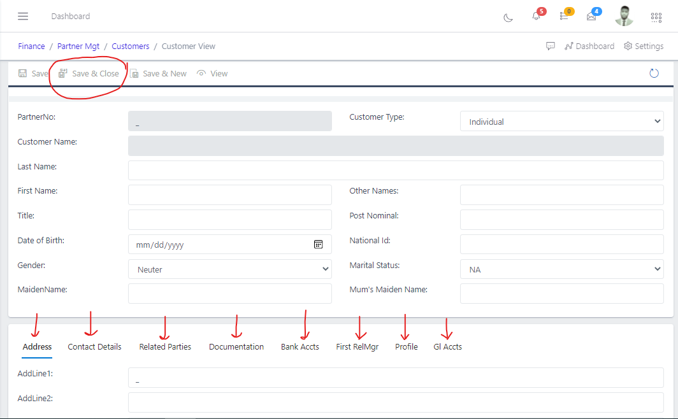Open Settings from the top-right gear
Image resolution: width=678 pixels, height=419 pixels.
[644, 46]
